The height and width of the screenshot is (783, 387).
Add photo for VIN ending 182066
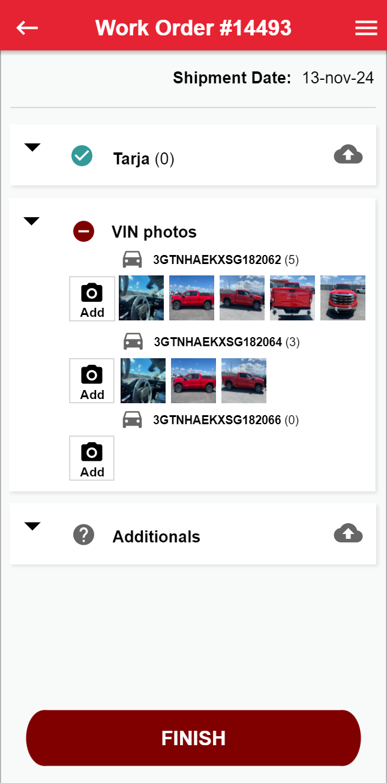(x=92, y=458)
